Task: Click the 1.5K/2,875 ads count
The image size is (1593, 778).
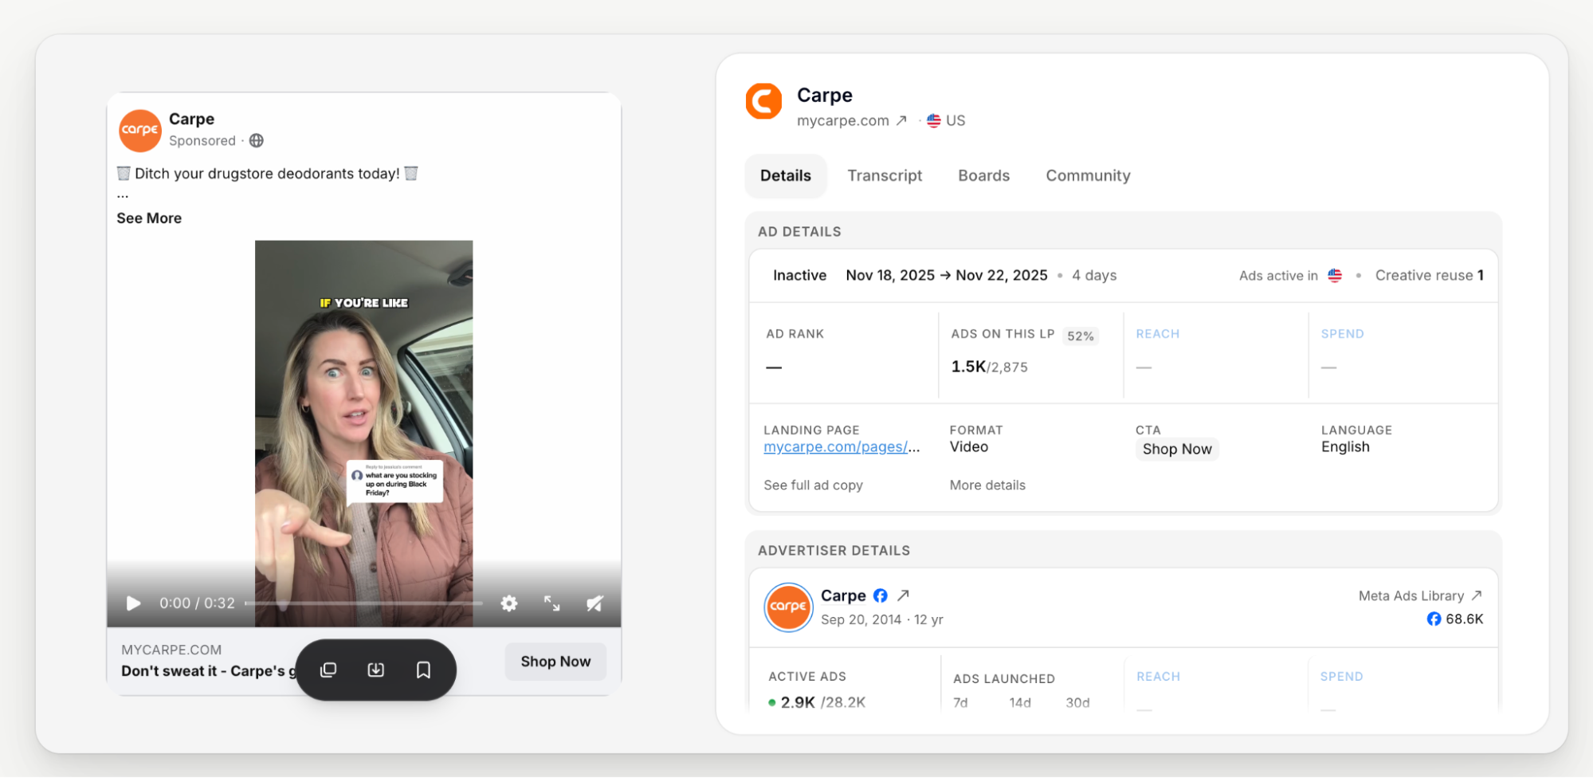Action: pyautogui.click(x=989, y=367)
